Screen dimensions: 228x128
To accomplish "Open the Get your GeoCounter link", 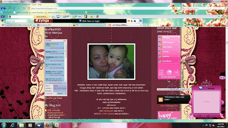I will [x=169, y=77].
